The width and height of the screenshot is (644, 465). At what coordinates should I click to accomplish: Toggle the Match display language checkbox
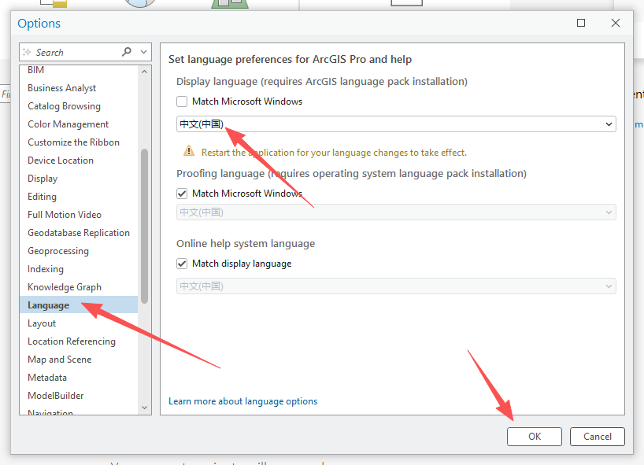[x=182, y=264]
